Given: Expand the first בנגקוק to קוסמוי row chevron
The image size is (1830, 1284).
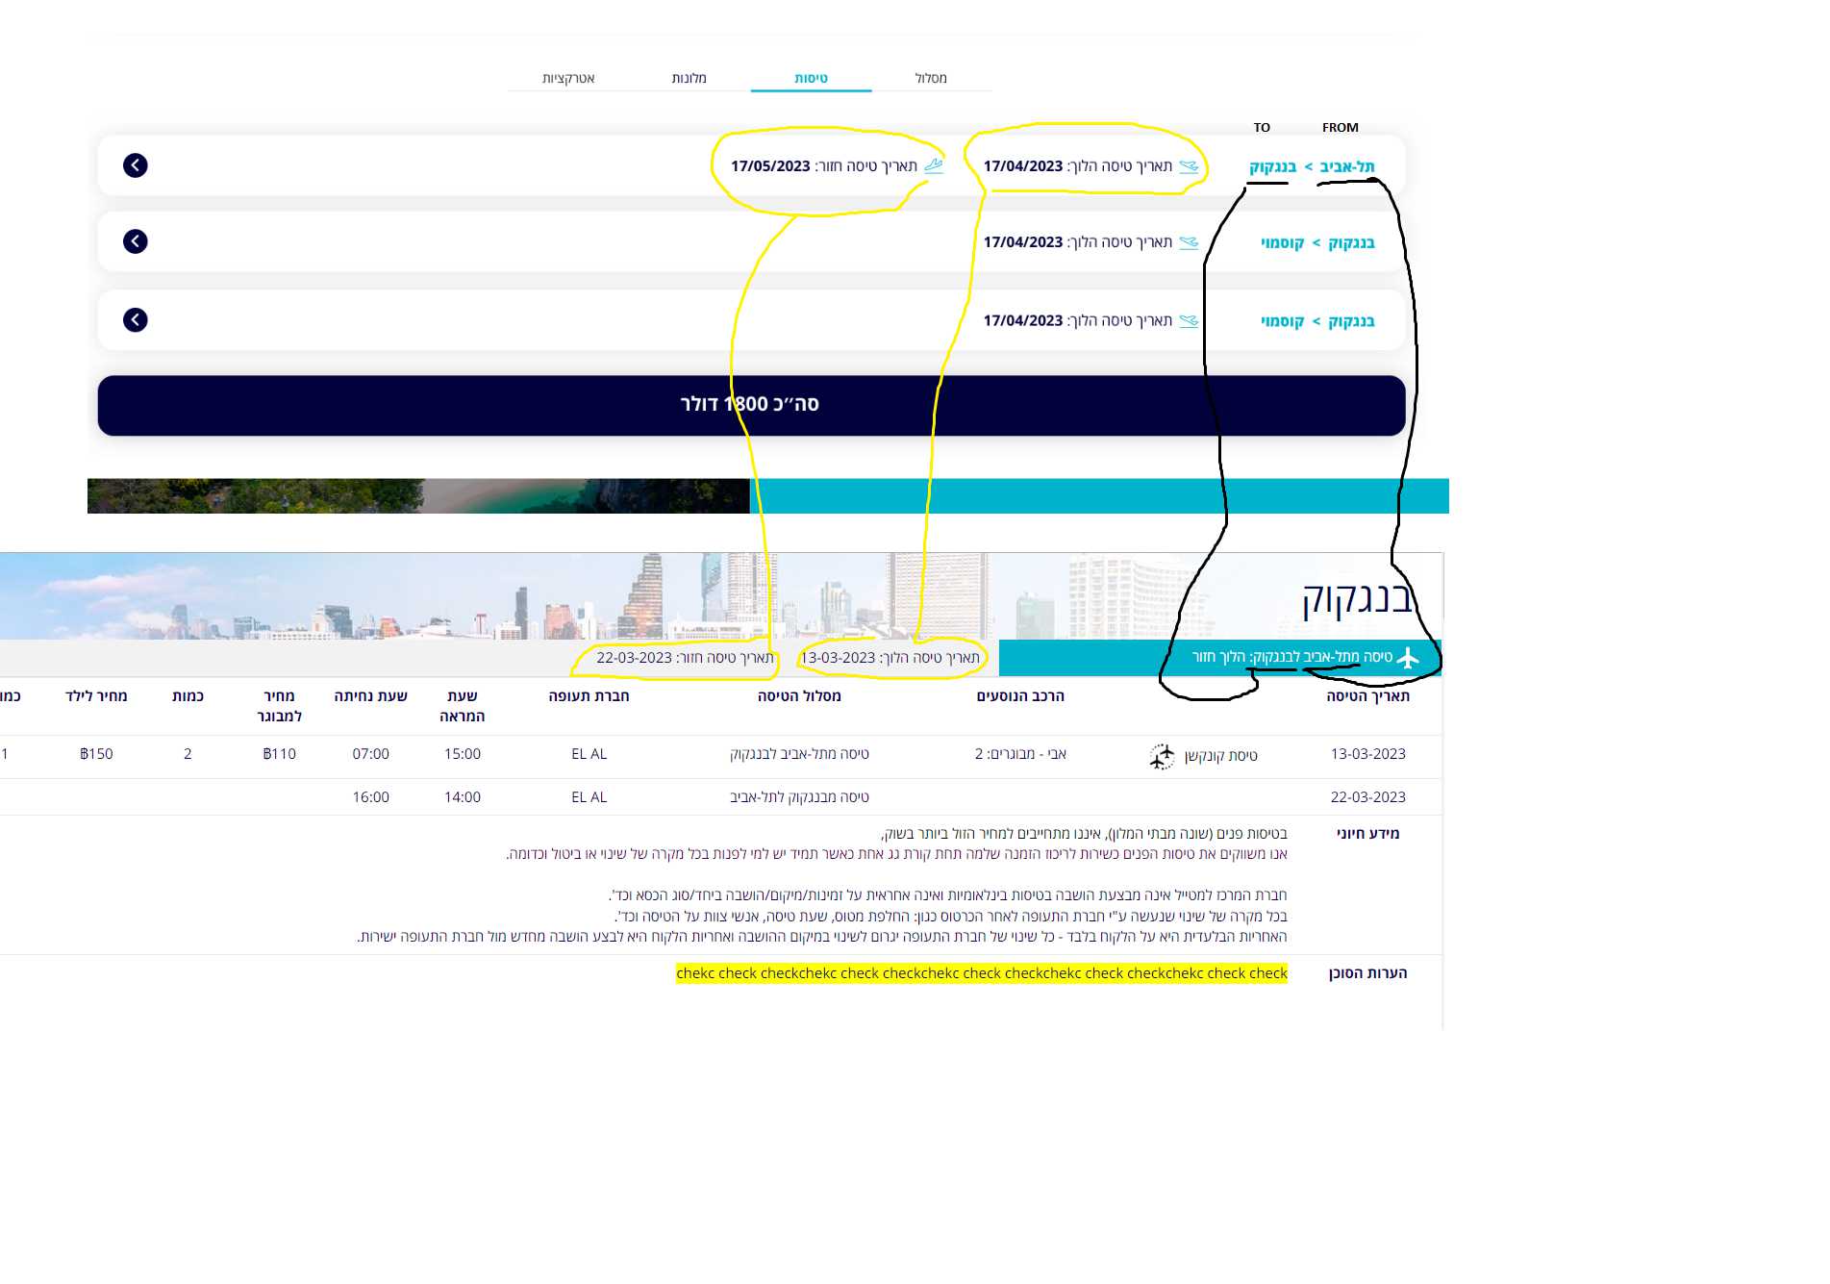Looking at the screenshot, I should pos(136,241).
